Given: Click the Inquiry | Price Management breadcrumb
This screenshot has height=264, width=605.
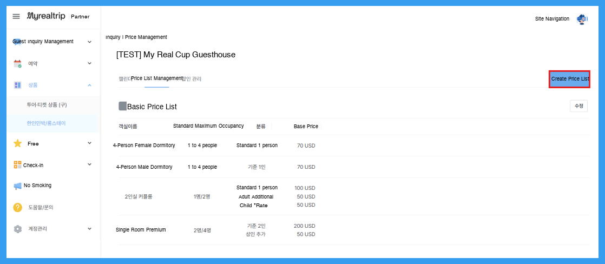Looking at the screenshot, I should 136,37.
